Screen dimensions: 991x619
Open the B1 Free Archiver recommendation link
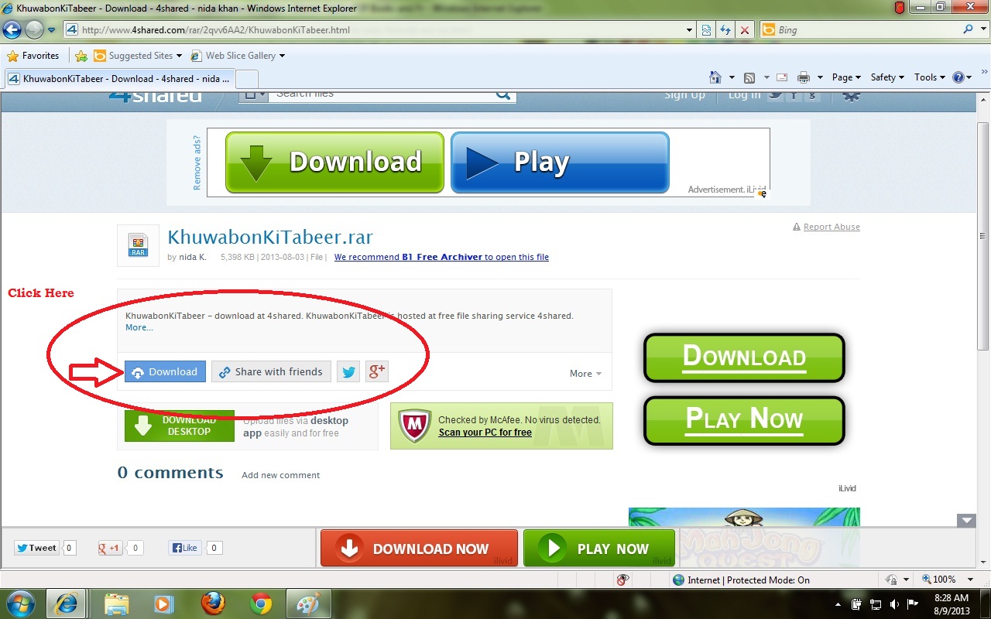click(x=441, y=257)
